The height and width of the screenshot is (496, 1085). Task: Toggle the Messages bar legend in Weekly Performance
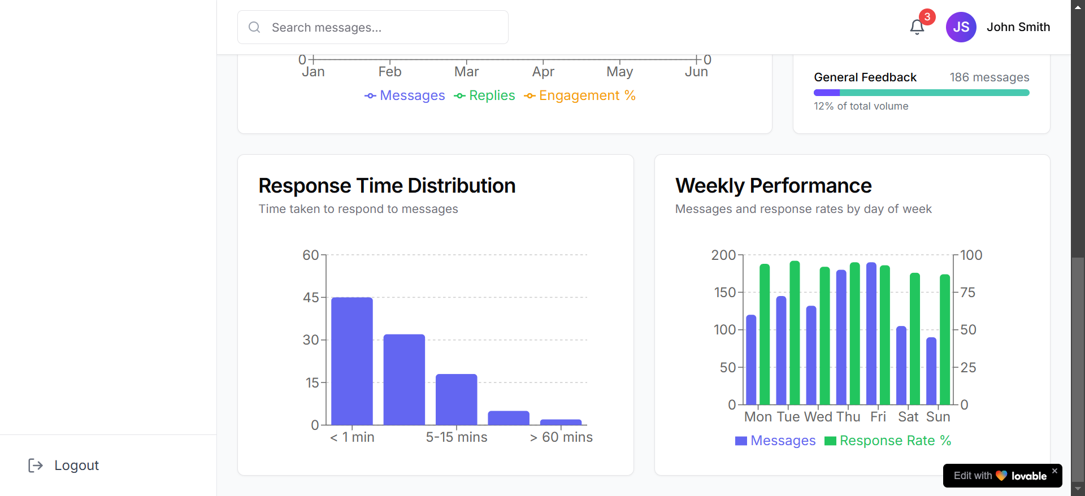(775, 441)
